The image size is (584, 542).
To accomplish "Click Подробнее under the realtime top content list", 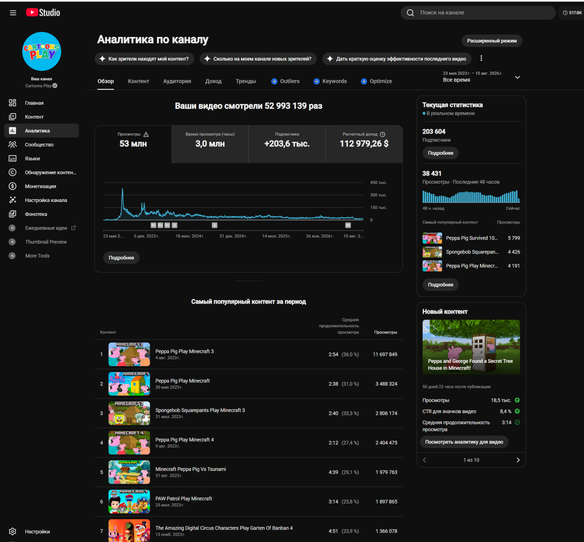I will [x=440, y=284].
